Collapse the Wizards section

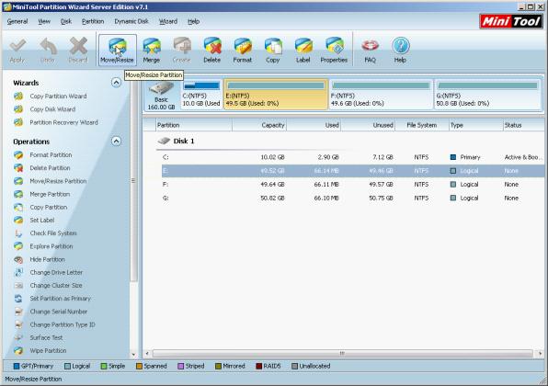pyautogui.click(x=116, y=83)
